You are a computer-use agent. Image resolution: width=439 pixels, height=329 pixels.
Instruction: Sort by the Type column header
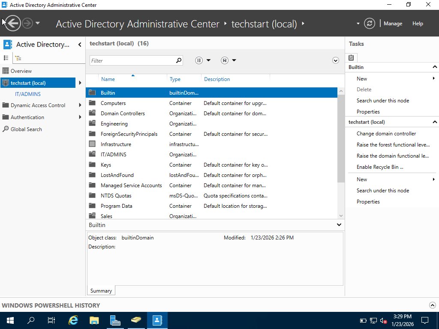point(175,79)
